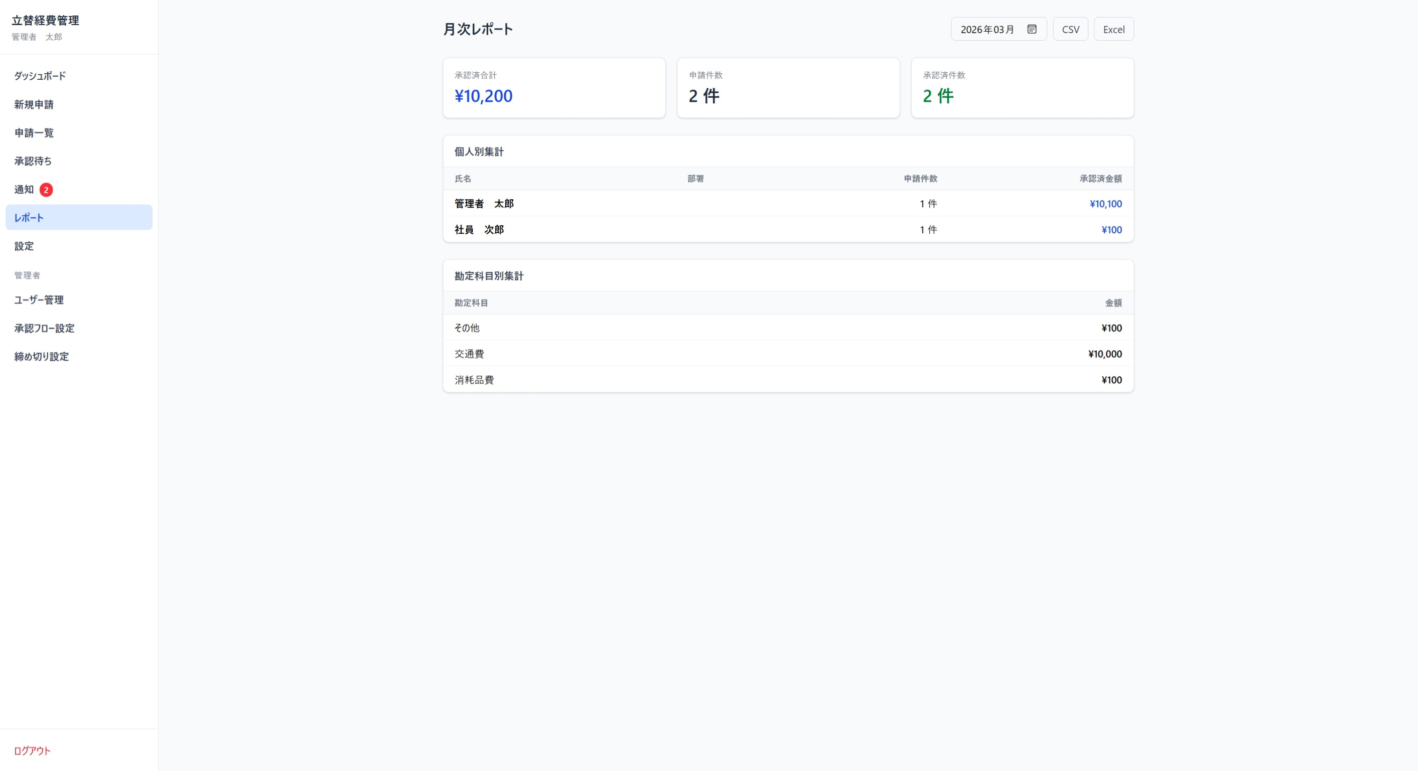Open 設定 from the sidebar
The height and width of the screenshot is (771, 1418).
coord(24,246)
